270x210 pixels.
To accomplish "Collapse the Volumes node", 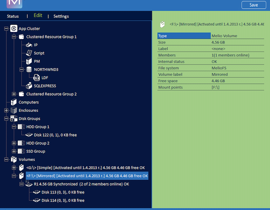I will 6,159.
